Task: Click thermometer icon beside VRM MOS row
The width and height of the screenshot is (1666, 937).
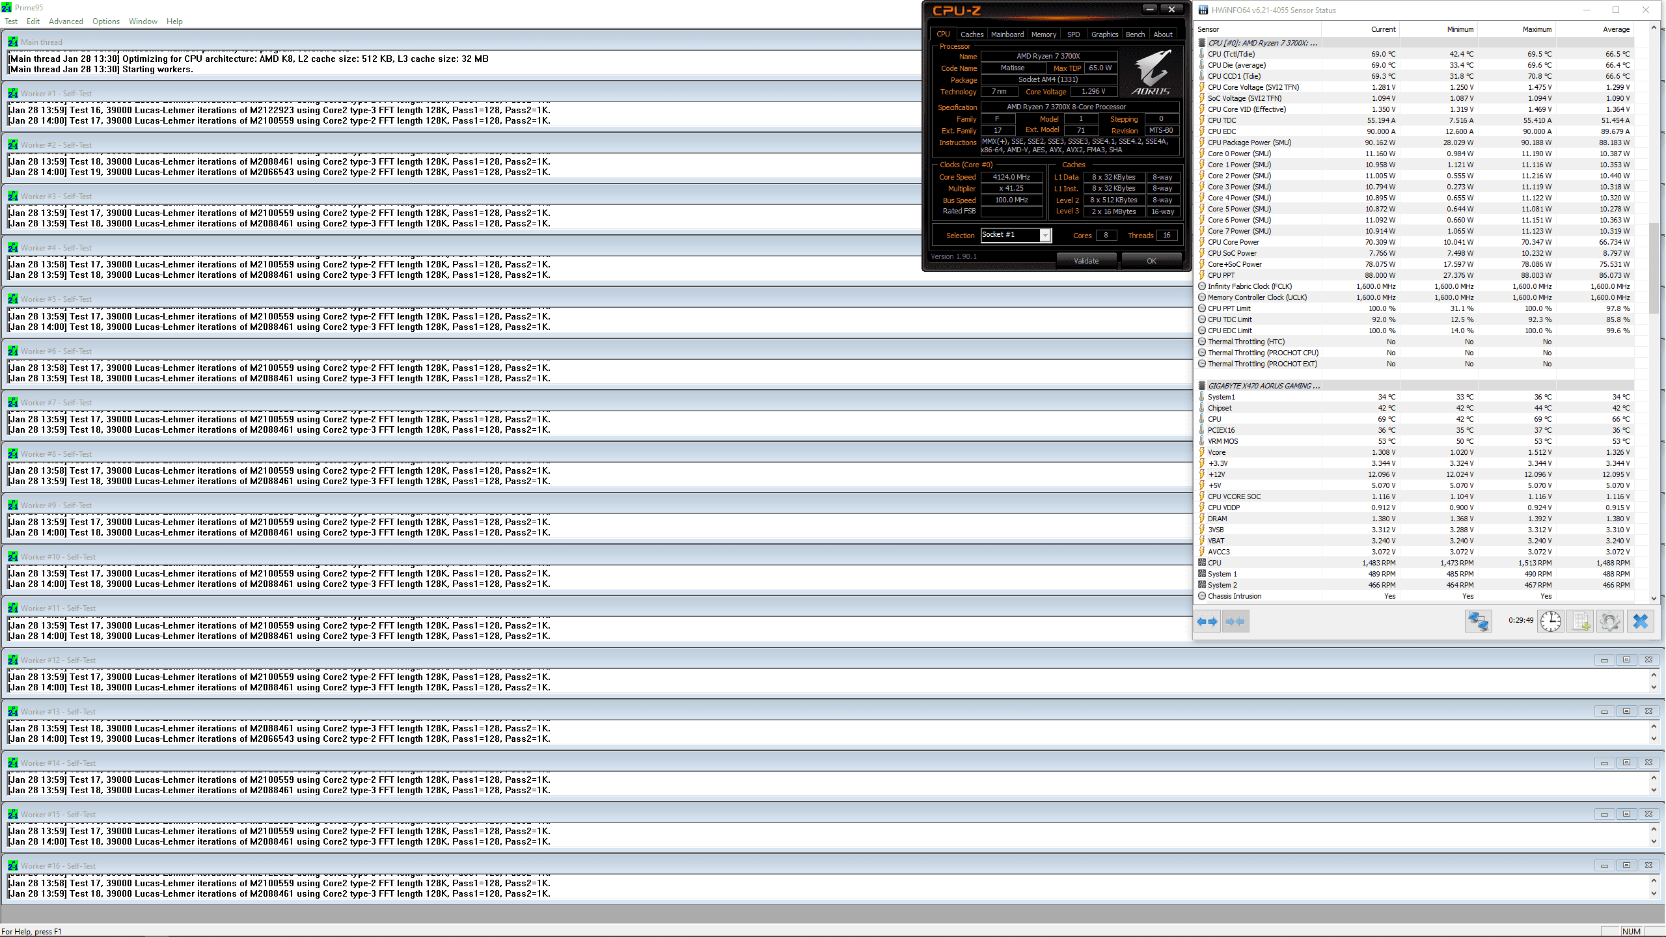Action: [1202, 441]
